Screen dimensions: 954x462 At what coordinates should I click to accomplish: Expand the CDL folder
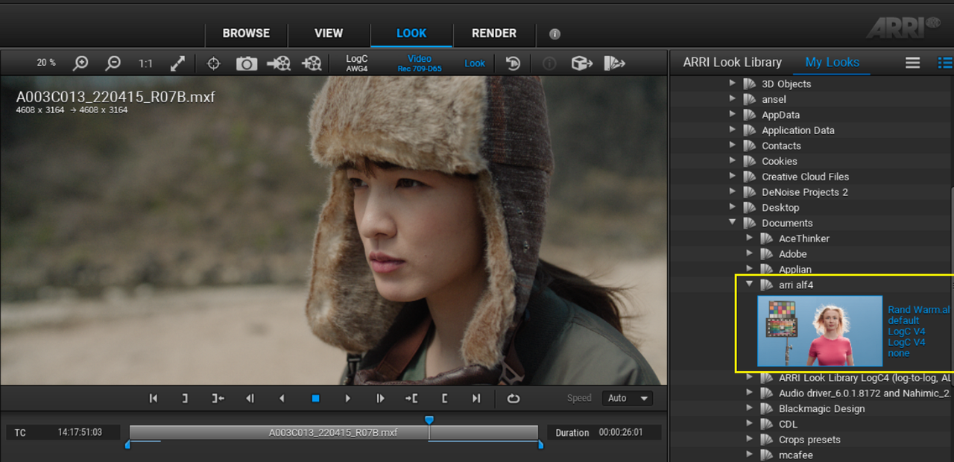pos(750,424)
